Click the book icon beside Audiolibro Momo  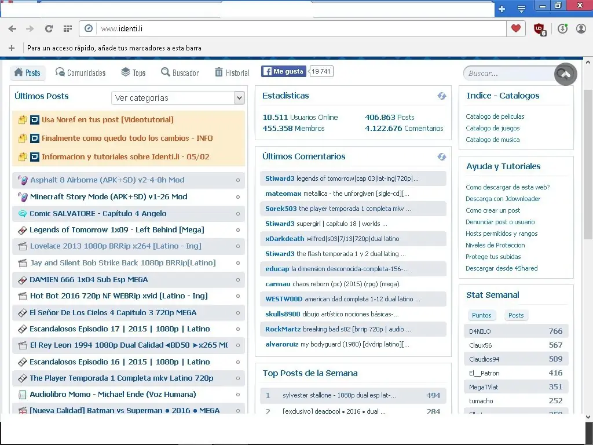pos(23,395)
